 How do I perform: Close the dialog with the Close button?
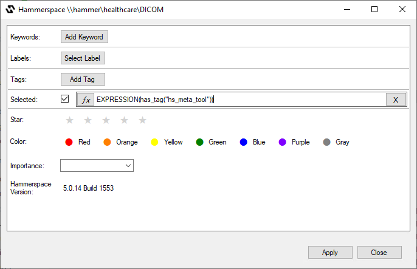(x=379, y=252)
